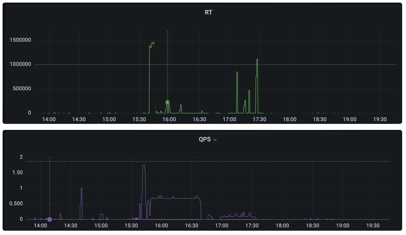Image resolution: width=406 pixels, height=235 pixels.
Task: Click the 16:00 label on RT time axis
Action: pos(169,120)
